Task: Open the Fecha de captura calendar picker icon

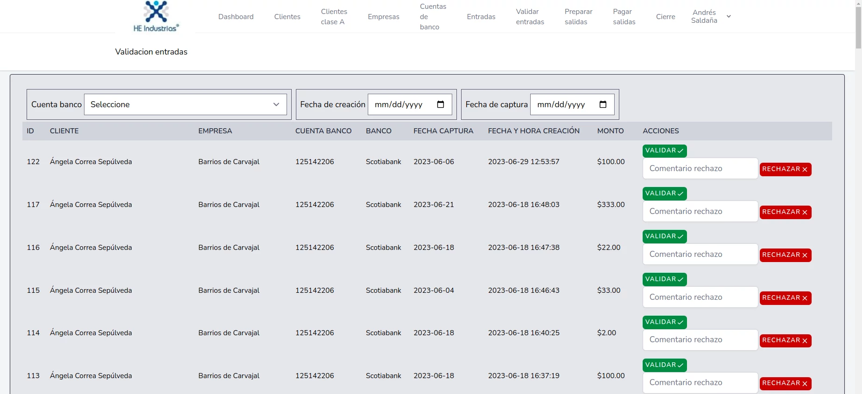Action: (603, 104)
